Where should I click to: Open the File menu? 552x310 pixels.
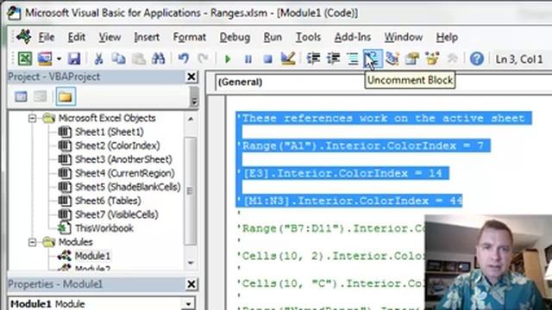pos(46,37)
